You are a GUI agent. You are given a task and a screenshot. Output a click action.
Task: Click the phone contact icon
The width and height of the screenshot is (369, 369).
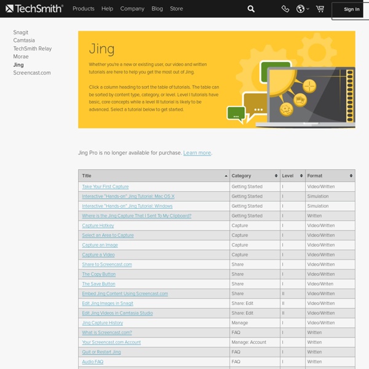[x=285, y=9]
